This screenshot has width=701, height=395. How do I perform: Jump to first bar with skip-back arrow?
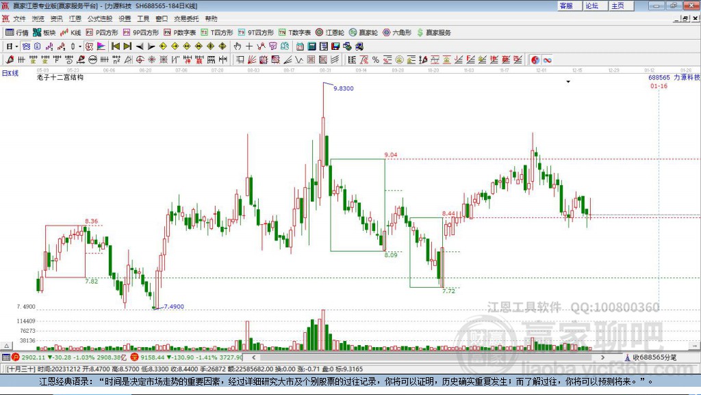[115, 46]
